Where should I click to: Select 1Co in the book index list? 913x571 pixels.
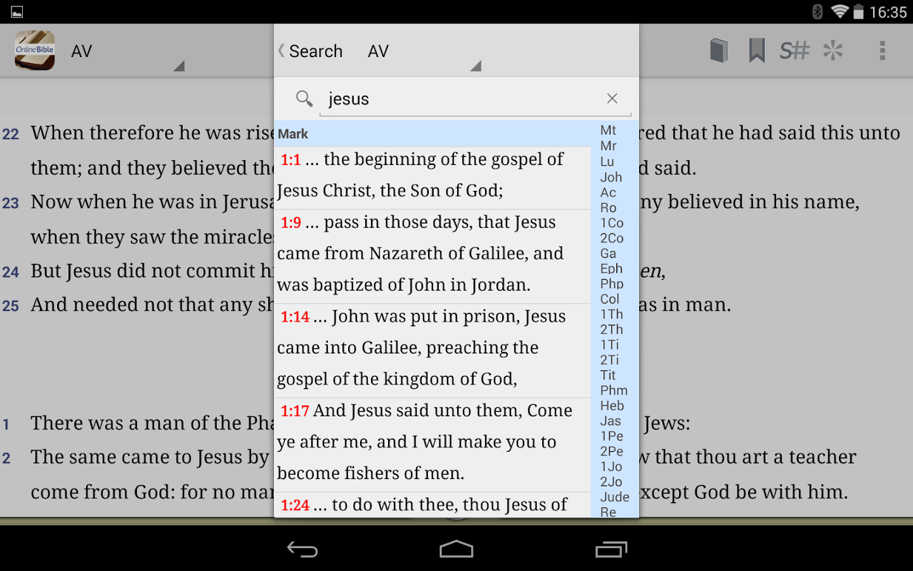coord(609,223)
